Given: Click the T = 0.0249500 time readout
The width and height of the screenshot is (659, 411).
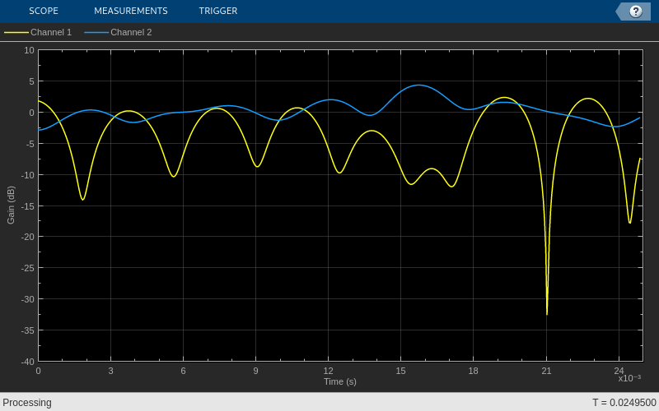Looking at the screenshot, I should click(x=624, y=403).
